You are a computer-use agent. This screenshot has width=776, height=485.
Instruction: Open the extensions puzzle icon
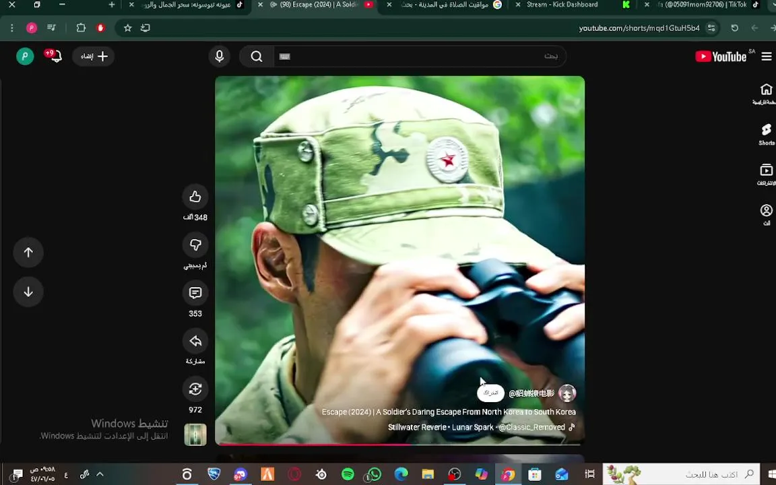[x=81, y=28]
